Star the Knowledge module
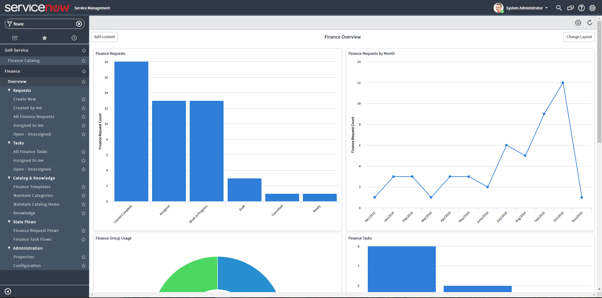This screenshot has height=298, width=602. 83,213
